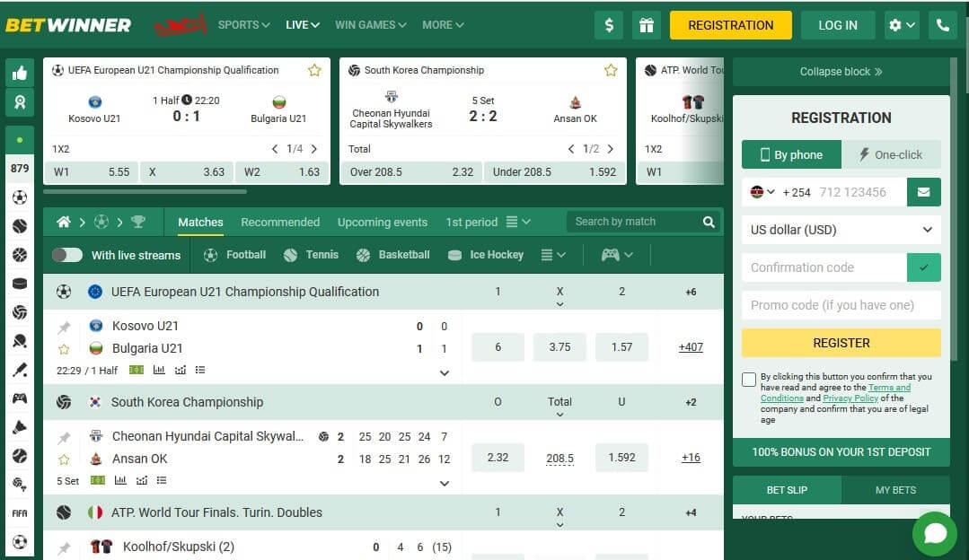Favorite the South Korea Championship card star
The image size is (969, 560).
[612, 70]
